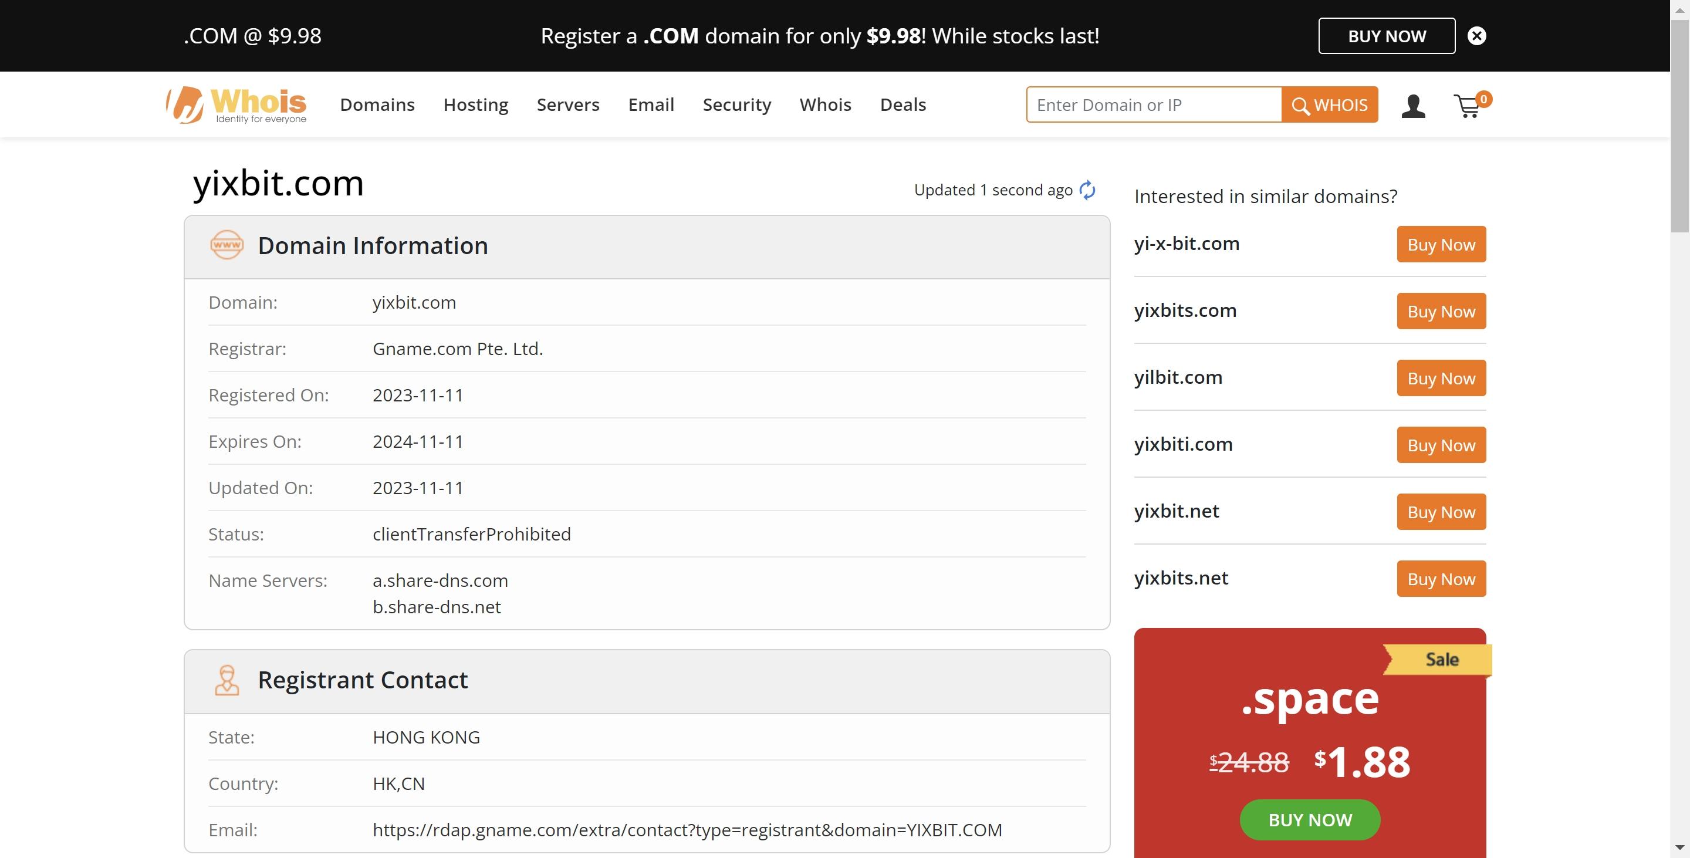Click the person icon in Registrant Contact
Image resolution: width=1690 pixels, height=858 pixels.
pos(225,680)
